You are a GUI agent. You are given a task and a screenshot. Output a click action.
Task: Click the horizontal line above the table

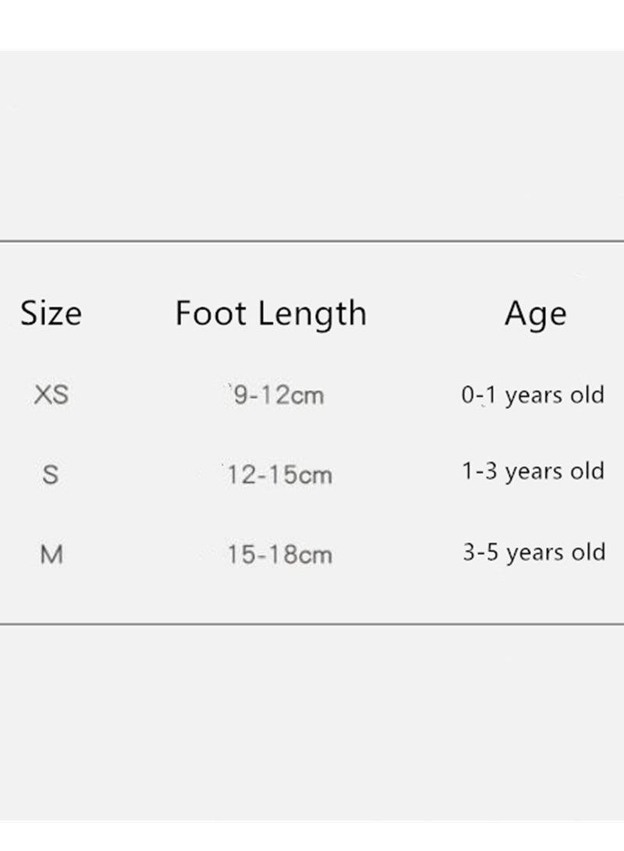click(312, 241)
